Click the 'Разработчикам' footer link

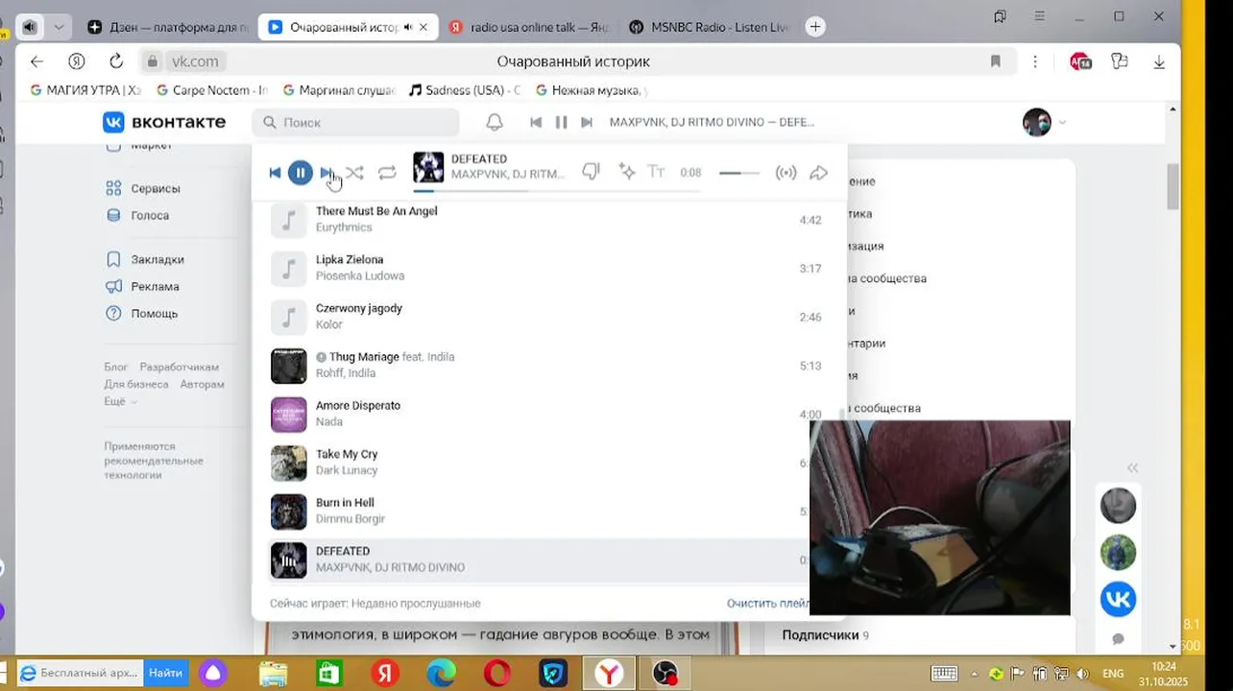(180, 367)
